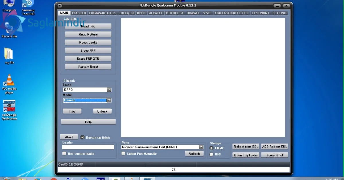
Task: Click the ADB Reboot EDL button
Action: coord(275,147)
